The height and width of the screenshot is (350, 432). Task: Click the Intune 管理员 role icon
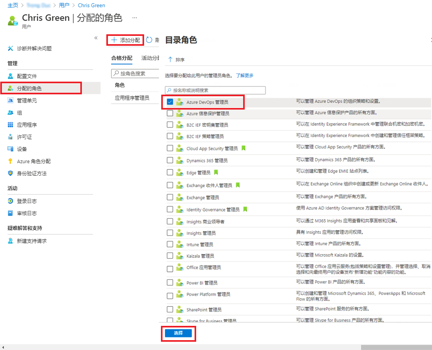180,244
